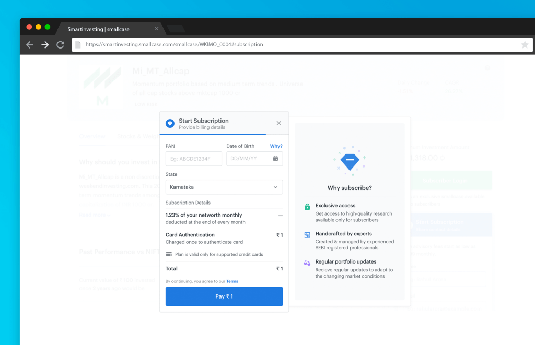Click the "Why subscribe?" heading
535x345 pixels.
[350, 188]
